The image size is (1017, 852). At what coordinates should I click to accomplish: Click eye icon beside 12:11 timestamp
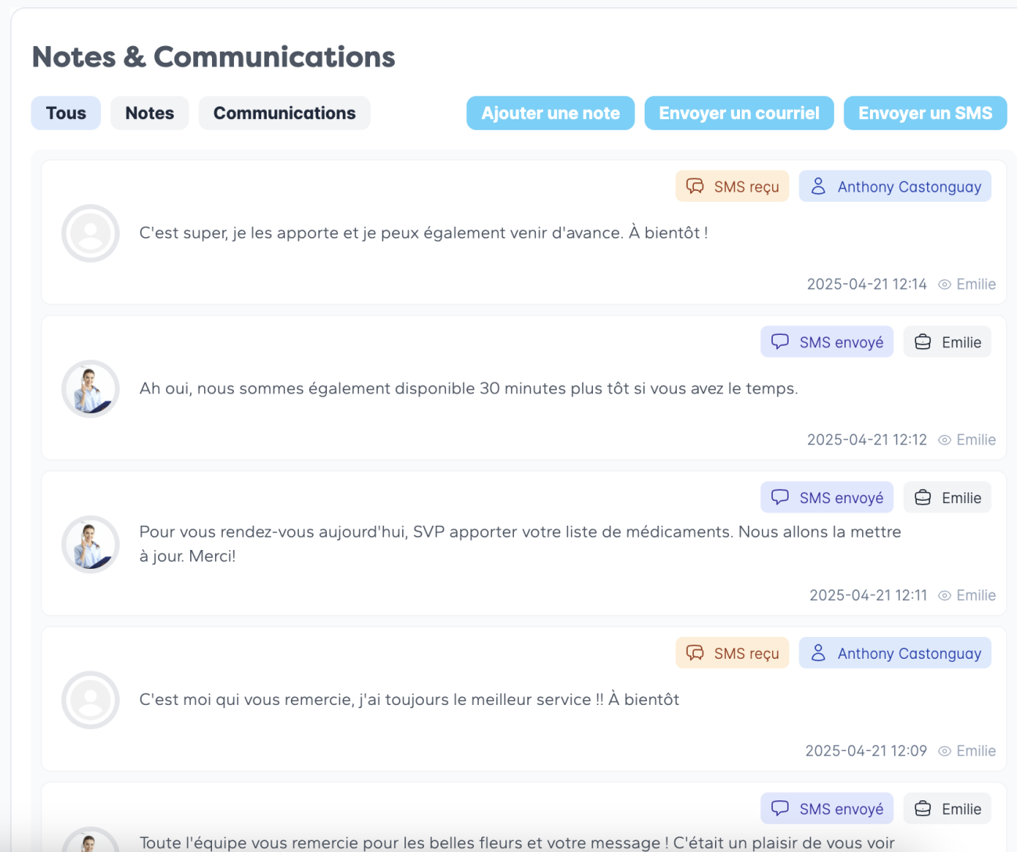point(944,596)
